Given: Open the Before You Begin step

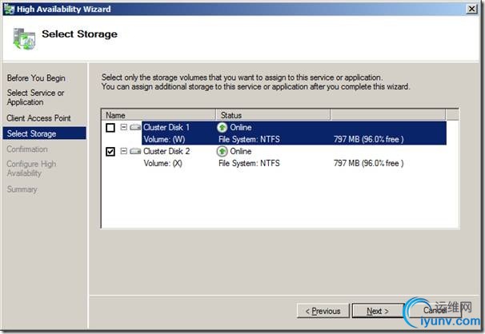Looking at the screenshot, I should tap(36, 78).
